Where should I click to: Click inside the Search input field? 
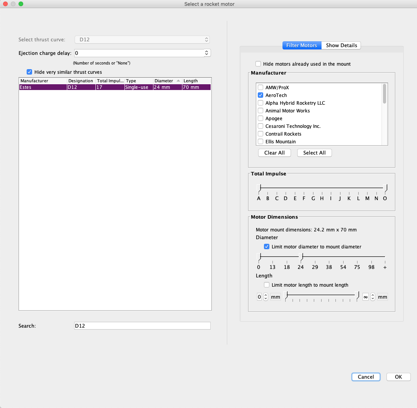(x=142, y=326)
